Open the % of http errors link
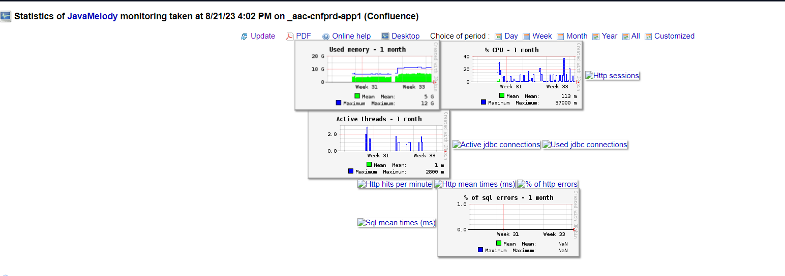This screenshot has width=785, height=276. click(x=548, y=184)
